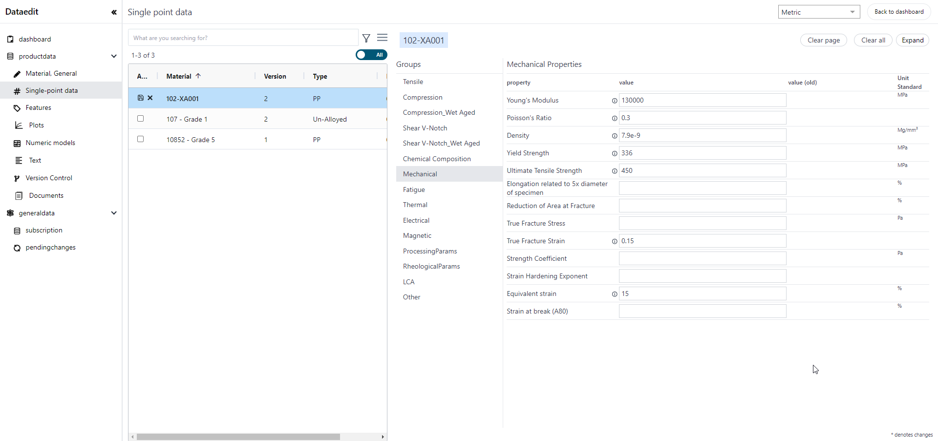Click the chart icon next to Plots
The width and height of the screenshot is (938, 441).
(x=19, y=125)
